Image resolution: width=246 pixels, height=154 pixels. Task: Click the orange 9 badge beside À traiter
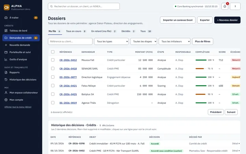tap(36, 17)
